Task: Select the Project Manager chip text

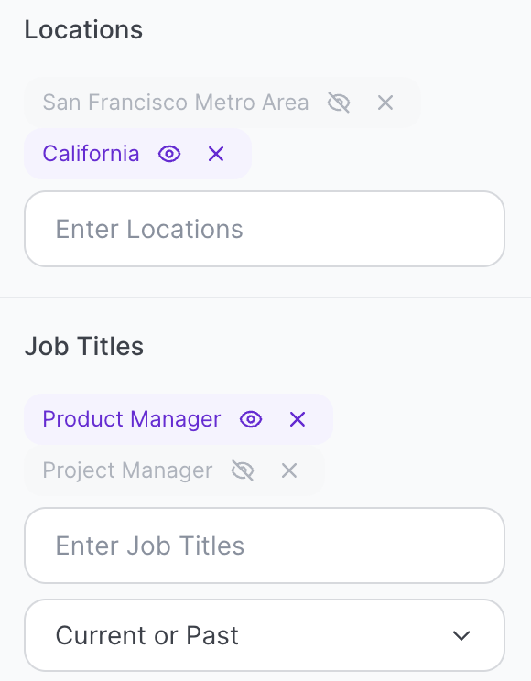Action: coord(127,470)
